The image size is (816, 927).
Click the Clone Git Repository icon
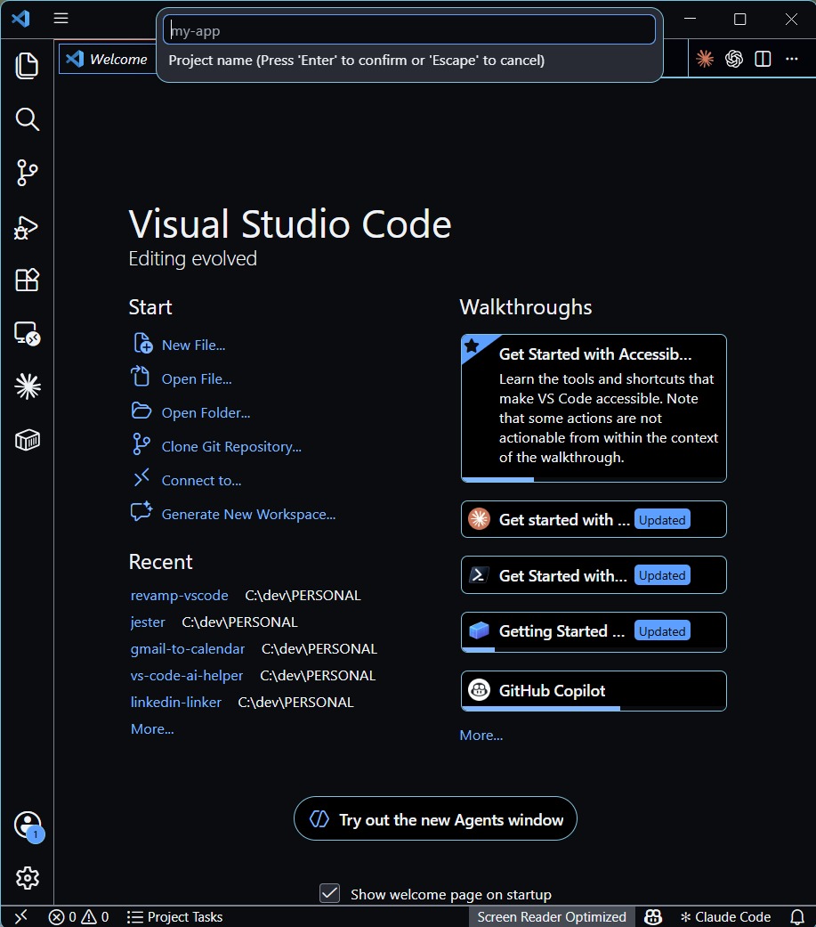click(x=141, y=444)
